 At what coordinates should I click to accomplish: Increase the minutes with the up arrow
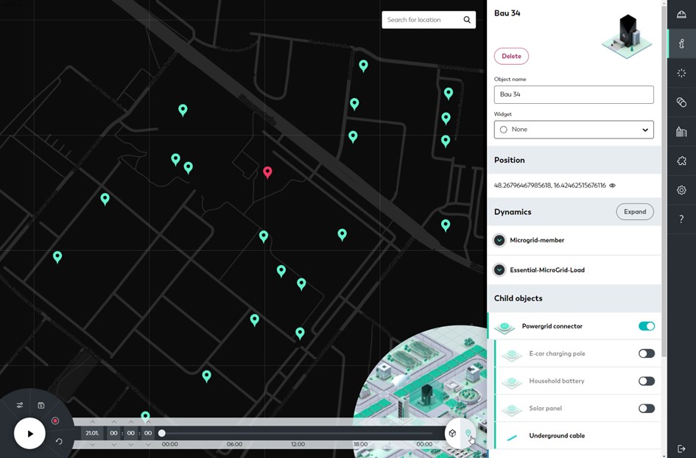click(x=131, y=422)
